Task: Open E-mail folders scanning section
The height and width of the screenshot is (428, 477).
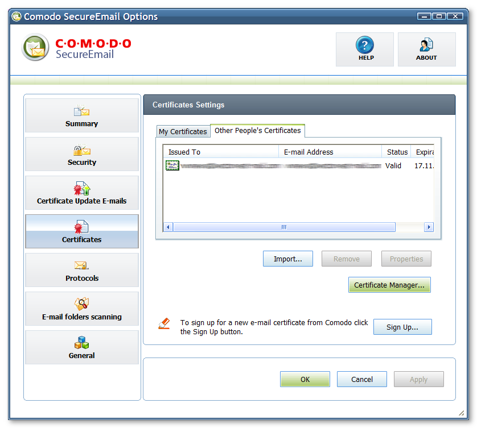Action: (x=82, y=308)
